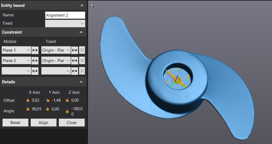Flip direction of mobile Plane 2
This screenshot has height=144, width=272.
(35, 61)
